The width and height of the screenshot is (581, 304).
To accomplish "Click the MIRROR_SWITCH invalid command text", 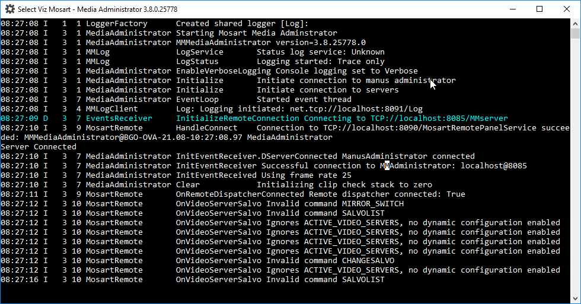I will pyautogui.click(x=373, y=204).
